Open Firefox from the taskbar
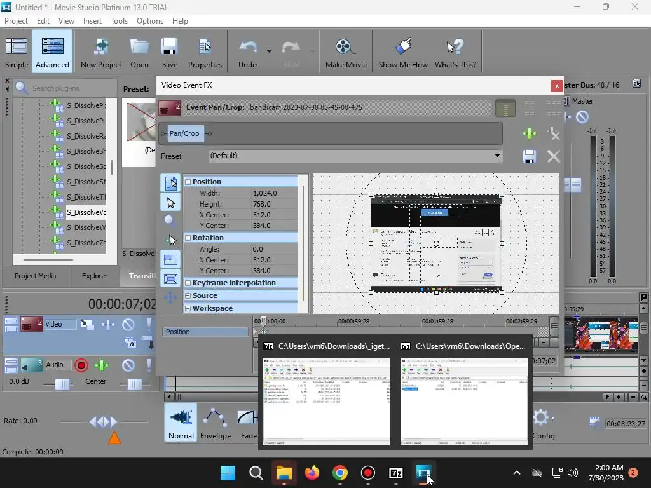The height and width of the screenshot is (488, 651). point(312,473)
